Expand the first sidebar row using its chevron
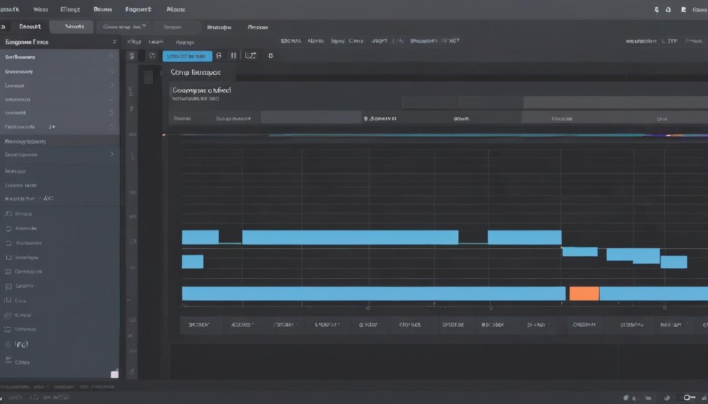Screen dimensions: 708x404 tap(111, 57)
